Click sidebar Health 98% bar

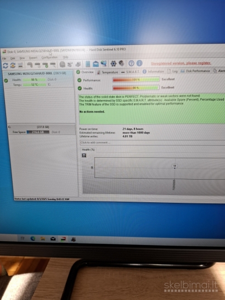click(34, 80)
